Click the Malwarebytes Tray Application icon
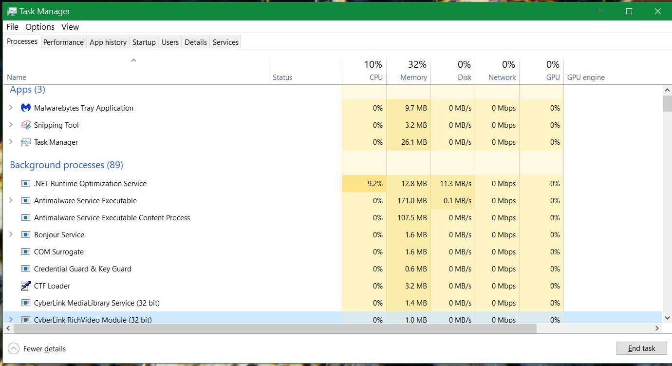The width and height of the screenshot is (672, 366). 26,108
